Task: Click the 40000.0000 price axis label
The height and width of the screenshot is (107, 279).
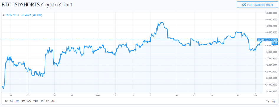Action: click(x=272, y=33)
